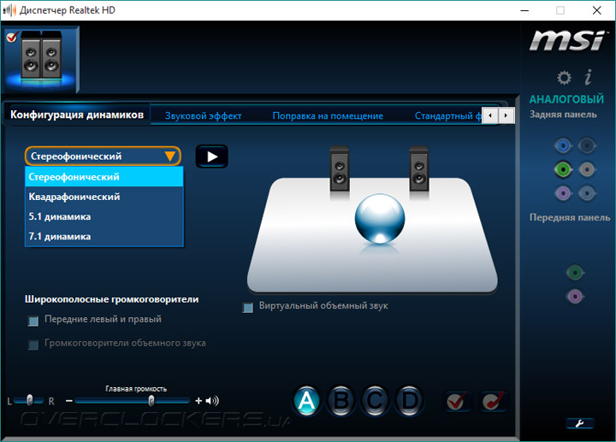
Task: Select preset C button
Action: tap(375, 401)
